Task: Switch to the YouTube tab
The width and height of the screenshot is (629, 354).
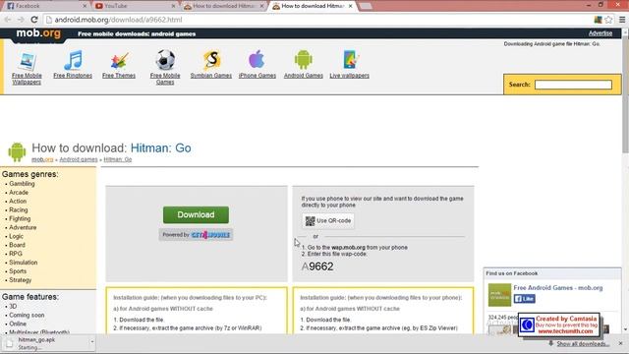Action: [135, 6]
